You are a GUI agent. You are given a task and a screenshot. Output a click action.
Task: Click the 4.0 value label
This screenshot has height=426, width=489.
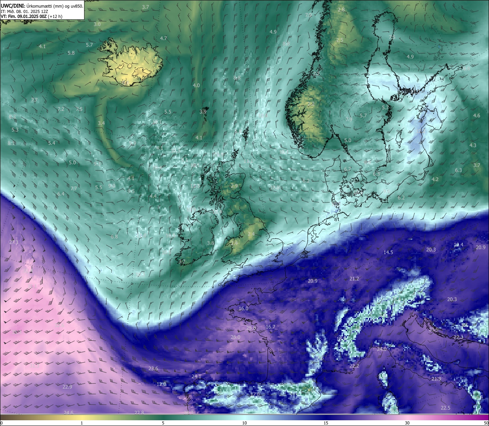click(x=196, y=85)
